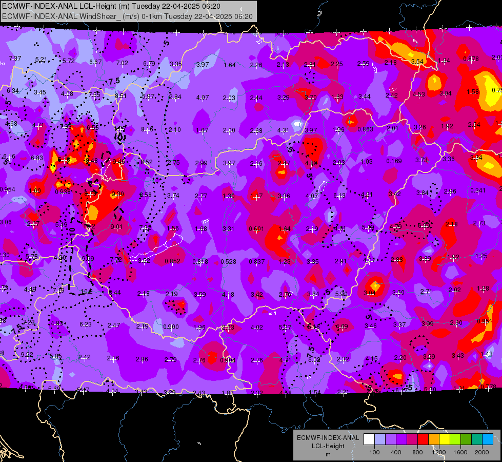502x462 pixels.
Task: Click the orange legend color swatch
Action: pyautogui.click(x=434, y=439)
